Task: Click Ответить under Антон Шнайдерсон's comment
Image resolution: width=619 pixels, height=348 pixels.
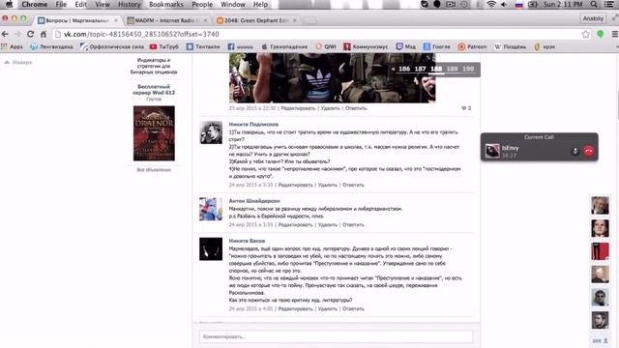Action: 353,224
